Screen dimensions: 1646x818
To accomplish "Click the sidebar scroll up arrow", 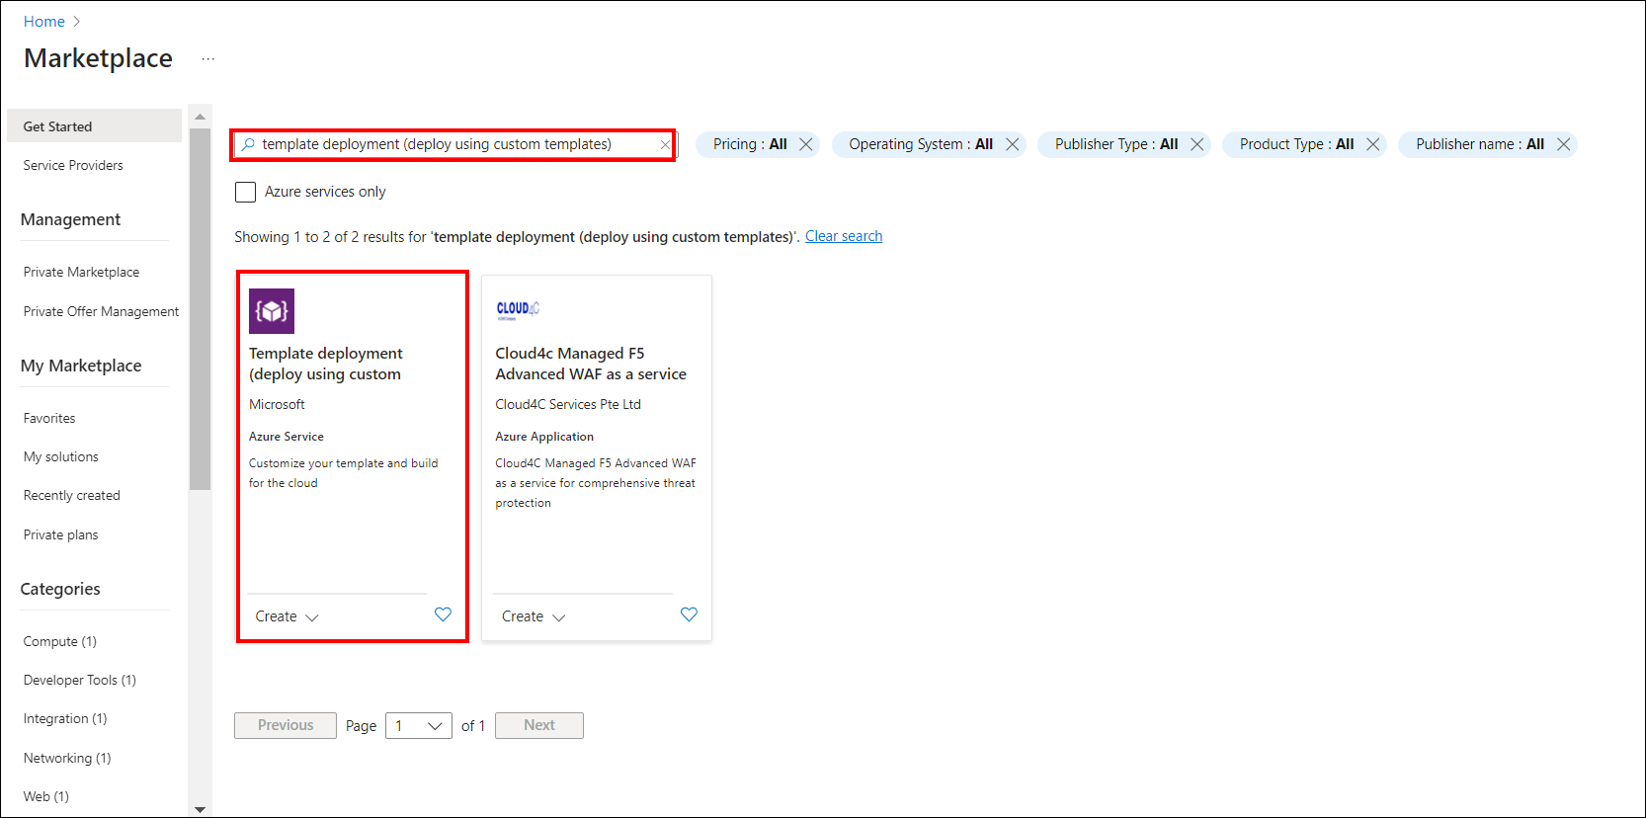I will 201,117.
